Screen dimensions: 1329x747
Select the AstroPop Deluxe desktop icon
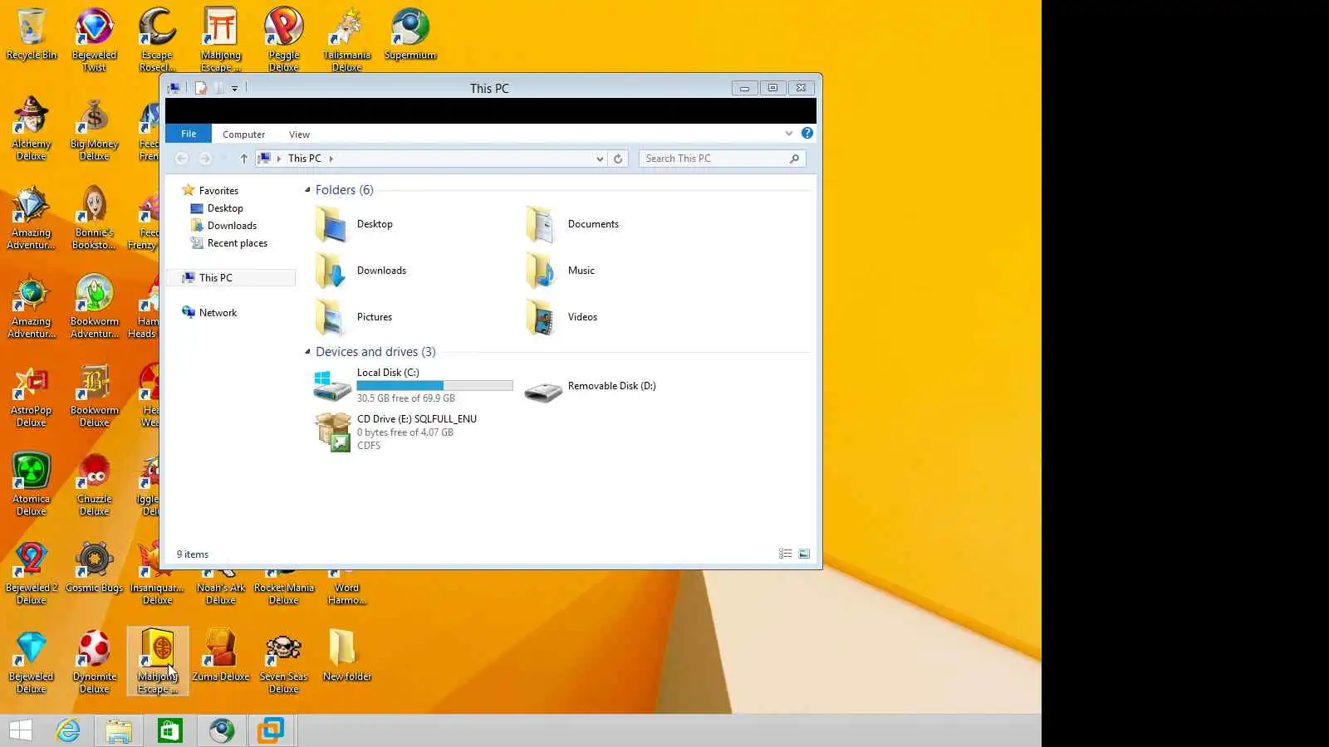point(32,395)
